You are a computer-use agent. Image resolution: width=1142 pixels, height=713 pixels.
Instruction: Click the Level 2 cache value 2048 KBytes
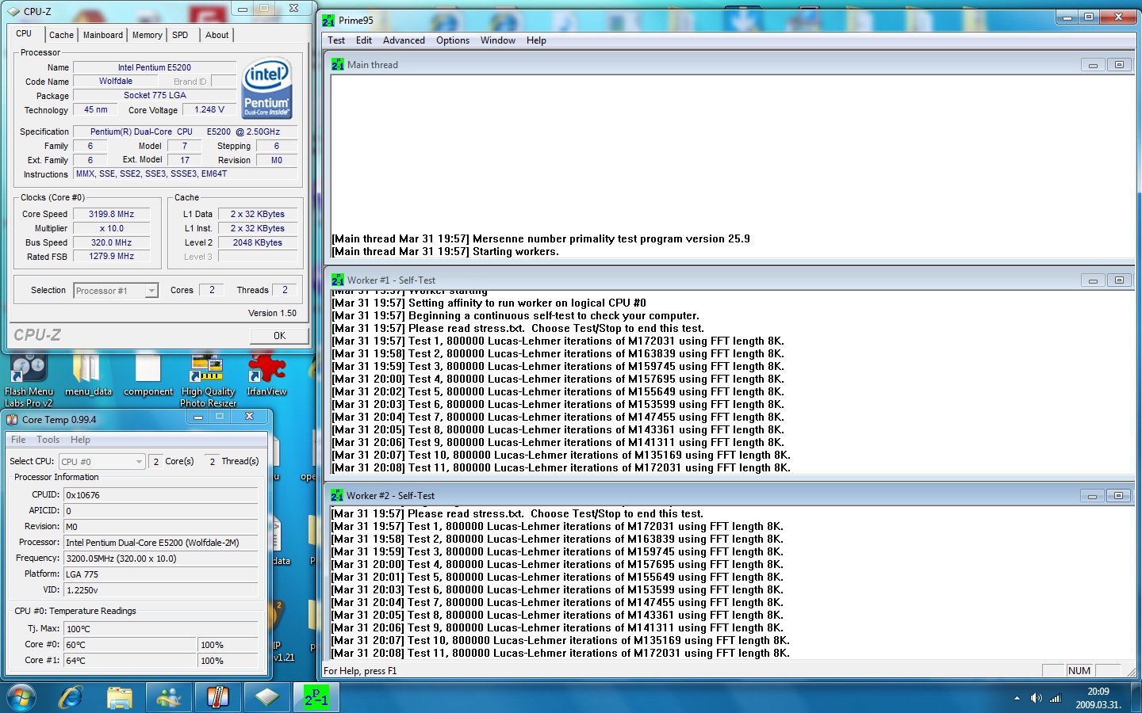pos(258,242)
